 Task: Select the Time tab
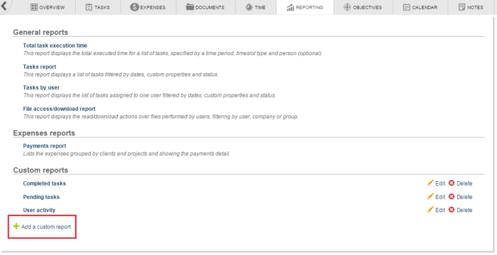pos(257,7)
